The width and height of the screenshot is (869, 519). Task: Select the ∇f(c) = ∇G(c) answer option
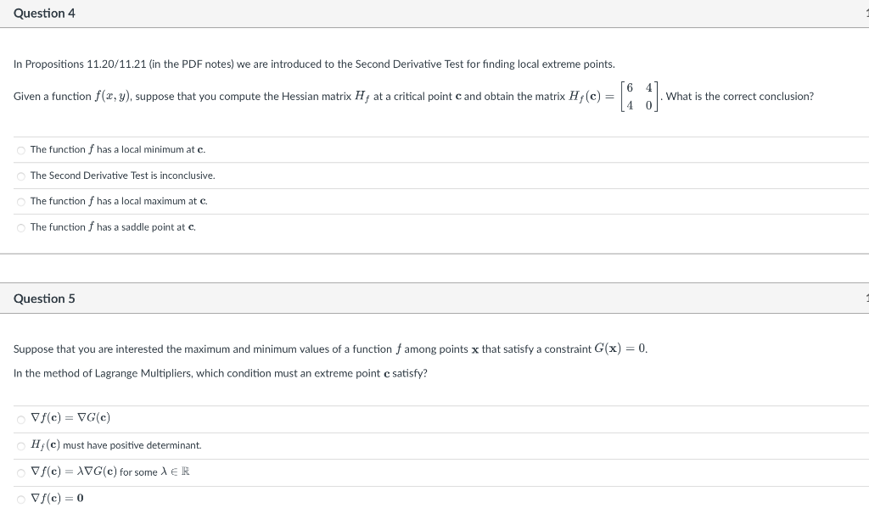(x=20, y=417)
